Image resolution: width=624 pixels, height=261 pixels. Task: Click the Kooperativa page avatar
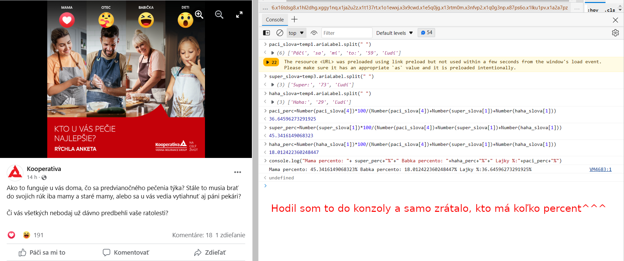15,173
